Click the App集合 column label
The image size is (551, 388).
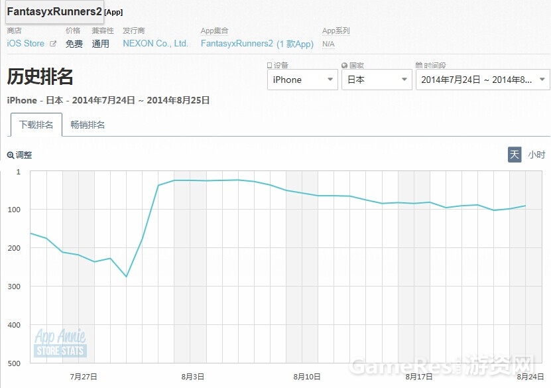(x=214, y=31)
